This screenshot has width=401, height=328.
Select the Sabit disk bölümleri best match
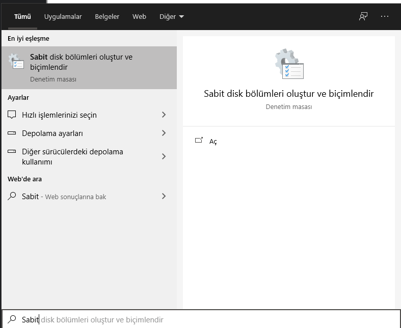[89, 68]
